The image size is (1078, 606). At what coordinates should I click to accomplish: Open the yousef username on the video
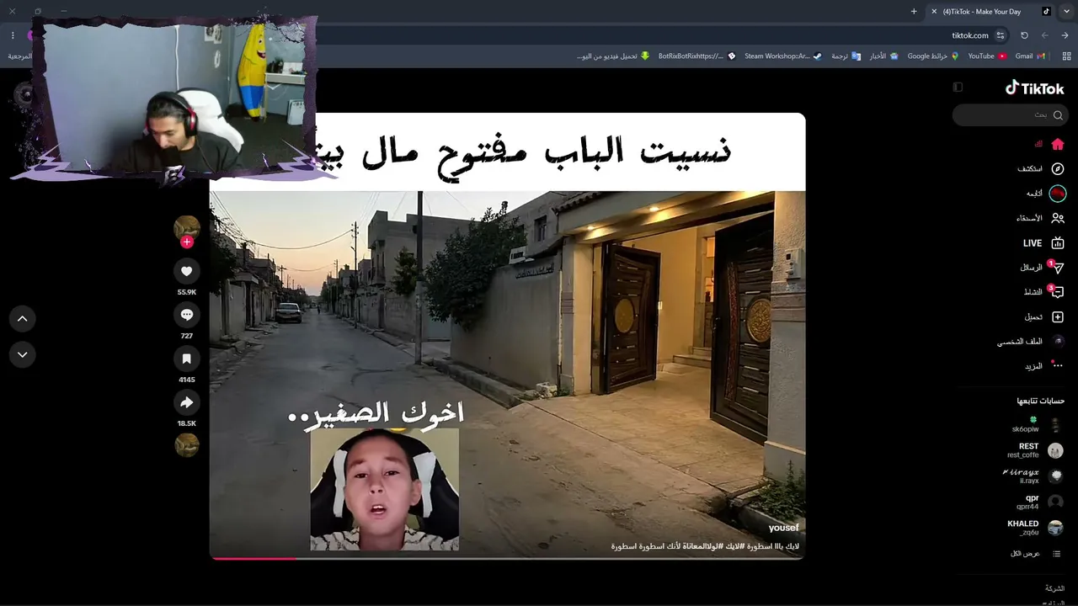pyautogui.click(x=783, y=528)
